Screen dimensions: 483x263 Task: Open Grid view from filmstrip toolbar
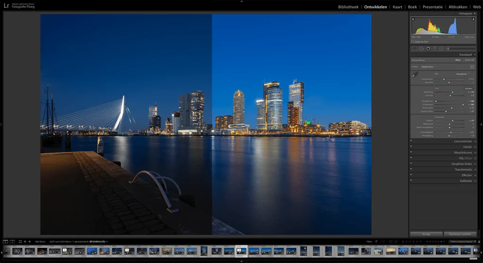click(x=20, y=242)
